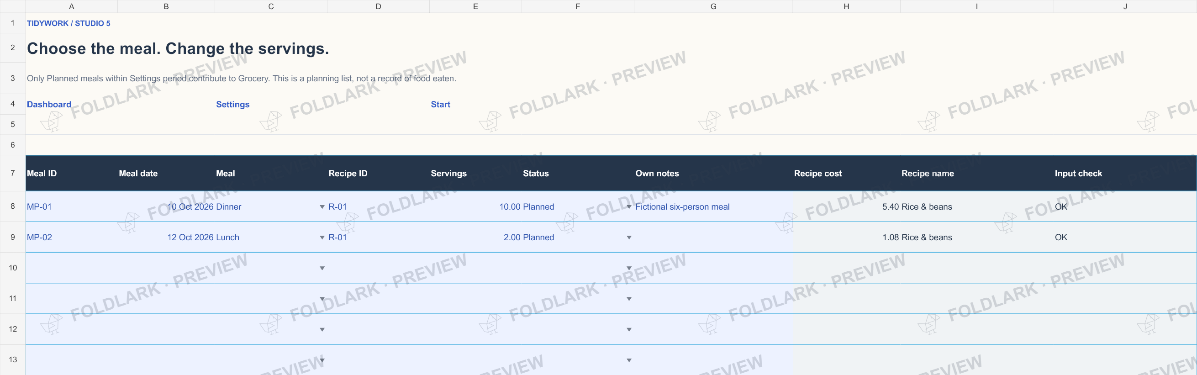This screenshot has height=375, width=1197.
Task: Open Status dropdown arrow in row 13
Action: [629, 360]
